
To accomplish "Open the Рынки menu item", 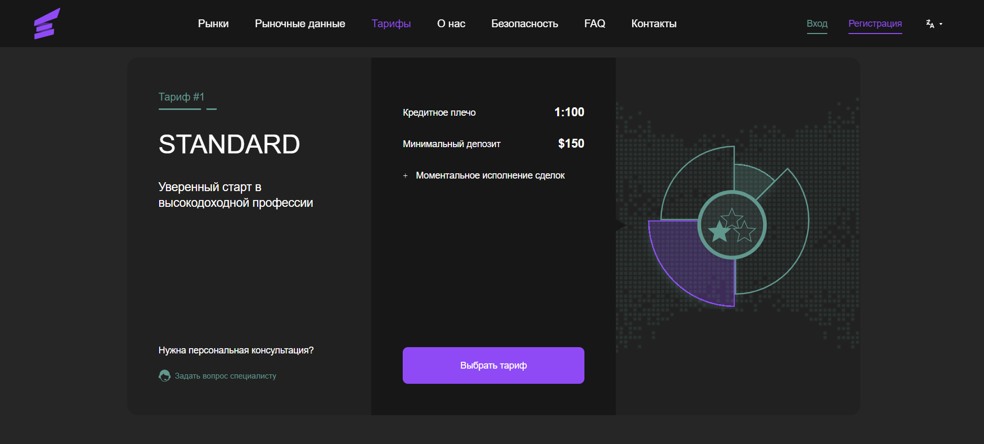I will point(213,24).
